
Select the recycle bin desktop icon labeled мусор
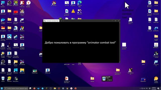point(3,79)
